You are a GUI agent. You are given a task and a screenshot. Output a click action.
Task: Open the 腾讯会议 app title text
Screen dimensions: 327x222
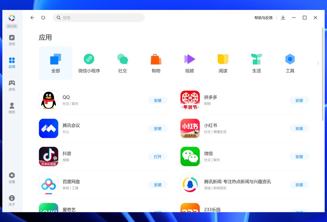(71, 125)
